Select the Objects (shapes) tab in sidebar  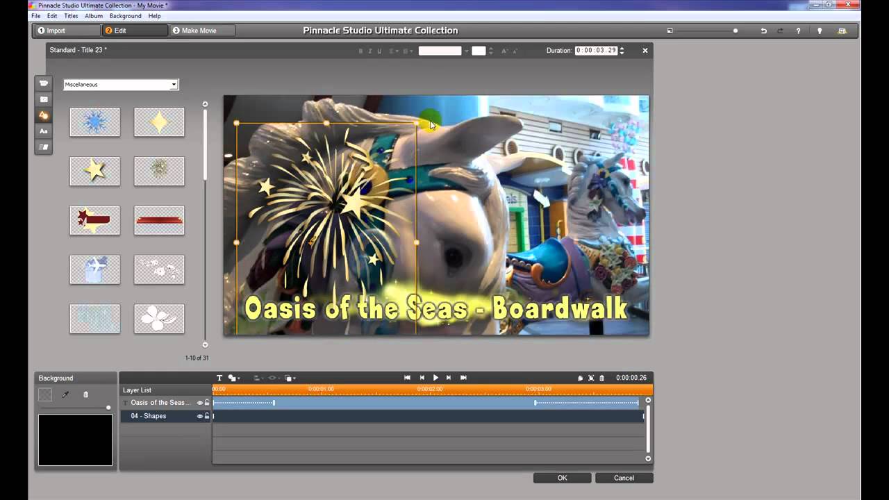43,115
